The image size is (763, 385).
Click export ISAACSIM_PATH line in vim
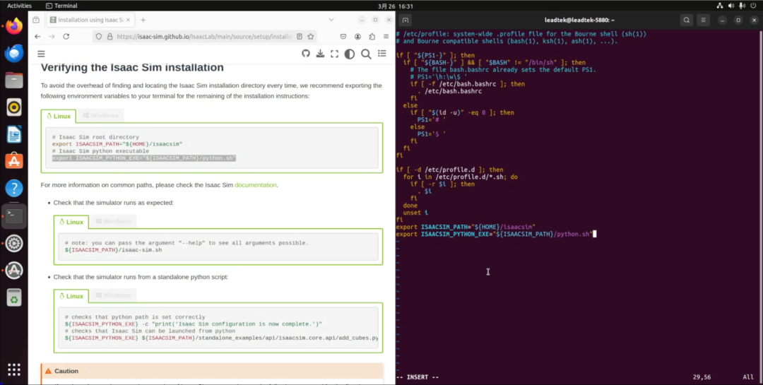[466, 227]
